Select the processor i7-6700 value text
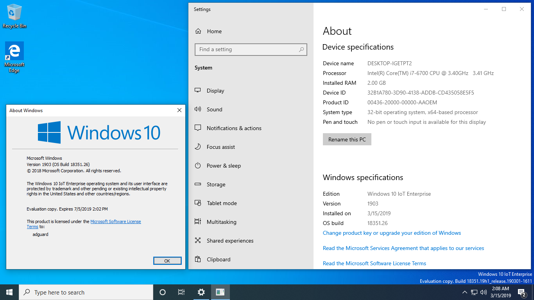The width and height of the screenshot is (534, 300). 430,73
